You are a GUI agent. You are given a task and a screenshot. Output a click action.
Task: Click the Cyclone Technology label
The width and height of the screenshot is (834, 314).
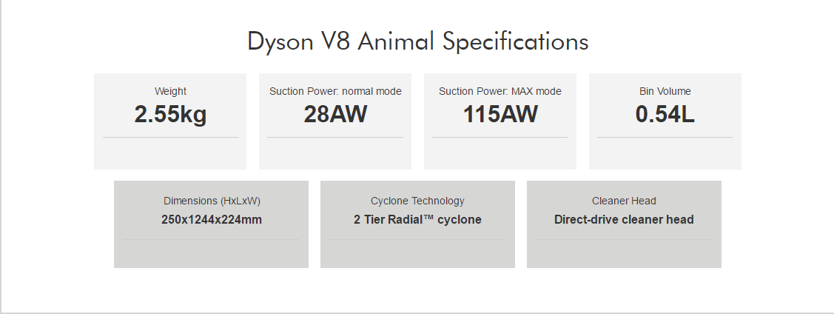click(x=417, y=201)
